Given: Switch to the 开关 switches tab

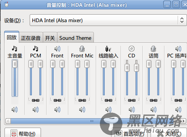Looking at the screenshot, I should (x=50, y=38).
